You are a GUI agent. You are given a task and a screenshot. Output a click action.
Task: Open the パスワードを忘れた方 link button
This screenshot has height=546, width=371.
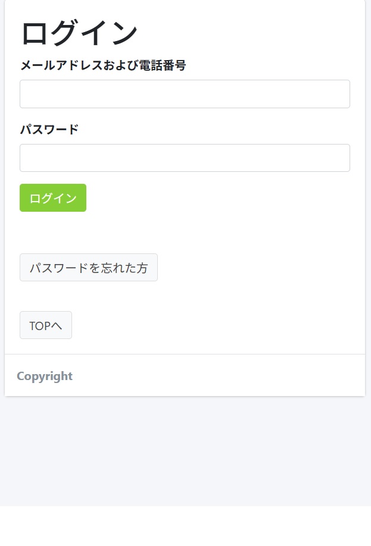89,268
